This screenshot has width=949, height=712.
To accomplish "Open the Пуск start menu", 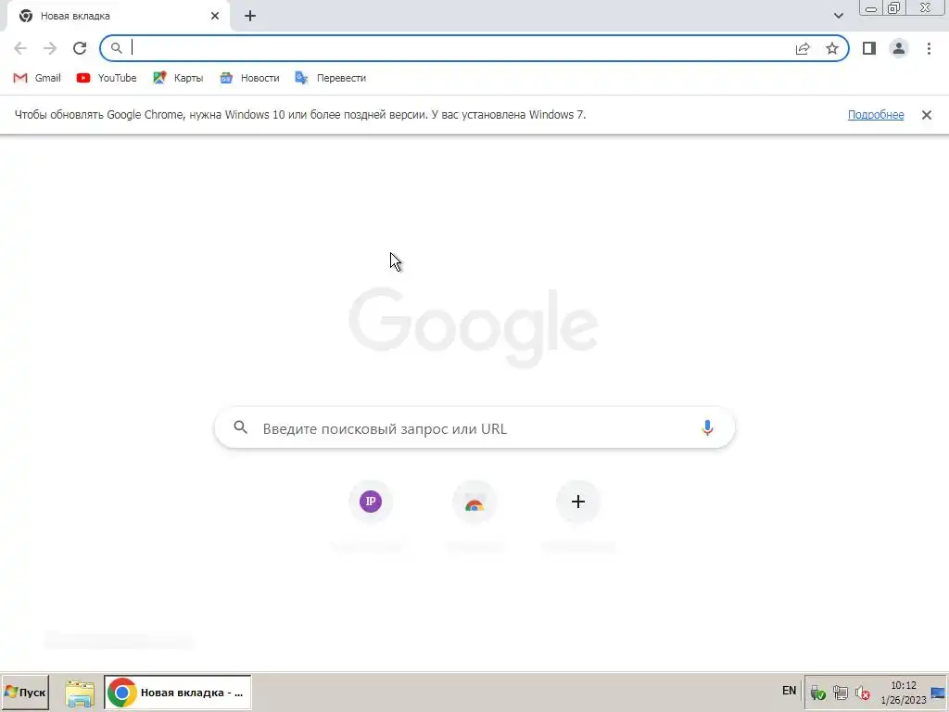I will [25, 692].
